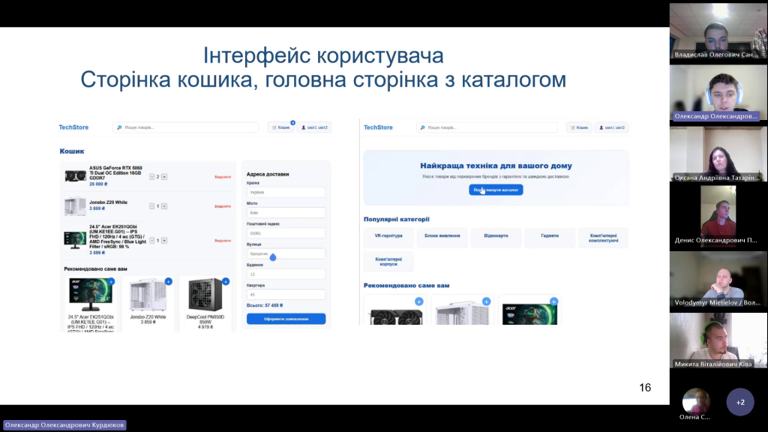Screen dimensions: 768x432
Task: Click Олена С.'s round avatar
Action: pyautogui.click(x=696, y=402)
